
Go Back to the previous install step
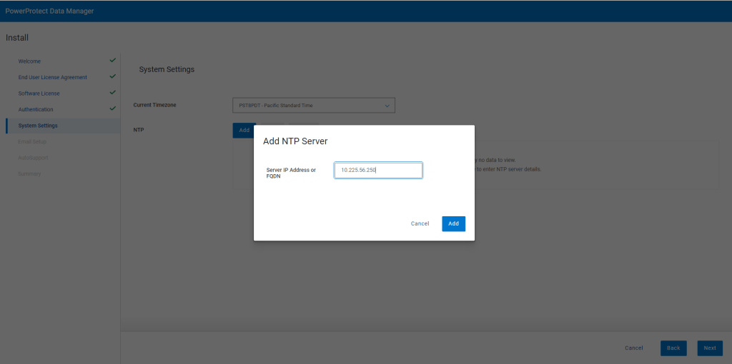pyautogui.click(x=673, y=348)
